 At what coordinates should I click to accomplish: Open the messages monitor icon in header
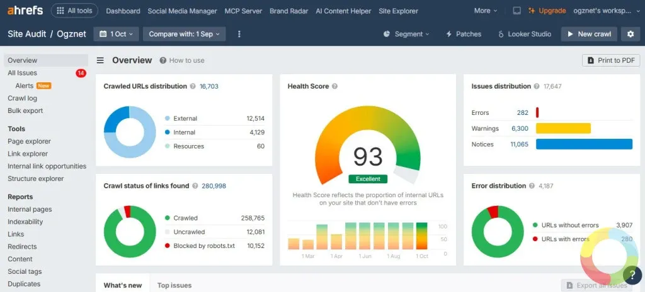tap(517, 11)
